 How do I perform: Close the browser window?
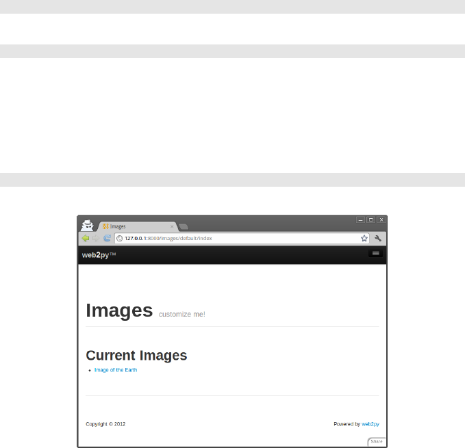pos(381,220)
